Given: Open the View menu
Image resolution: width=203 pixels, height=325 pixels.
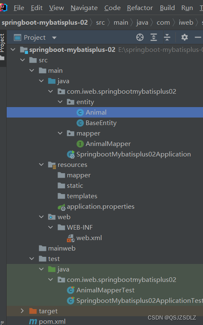Looking at the screenshot, I should [56, 8].
